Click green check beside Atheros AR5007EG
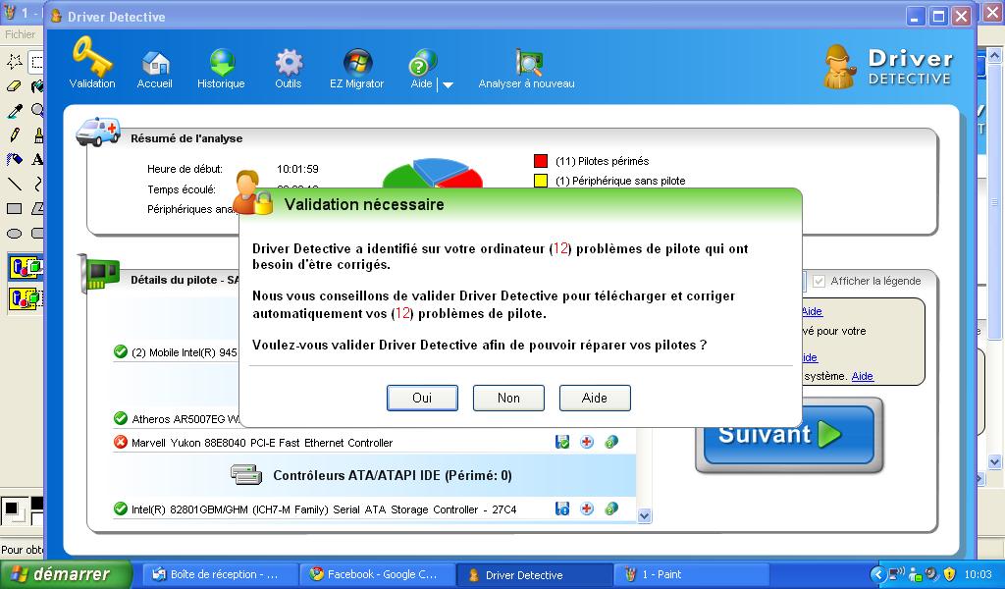 tap(120, 418)
